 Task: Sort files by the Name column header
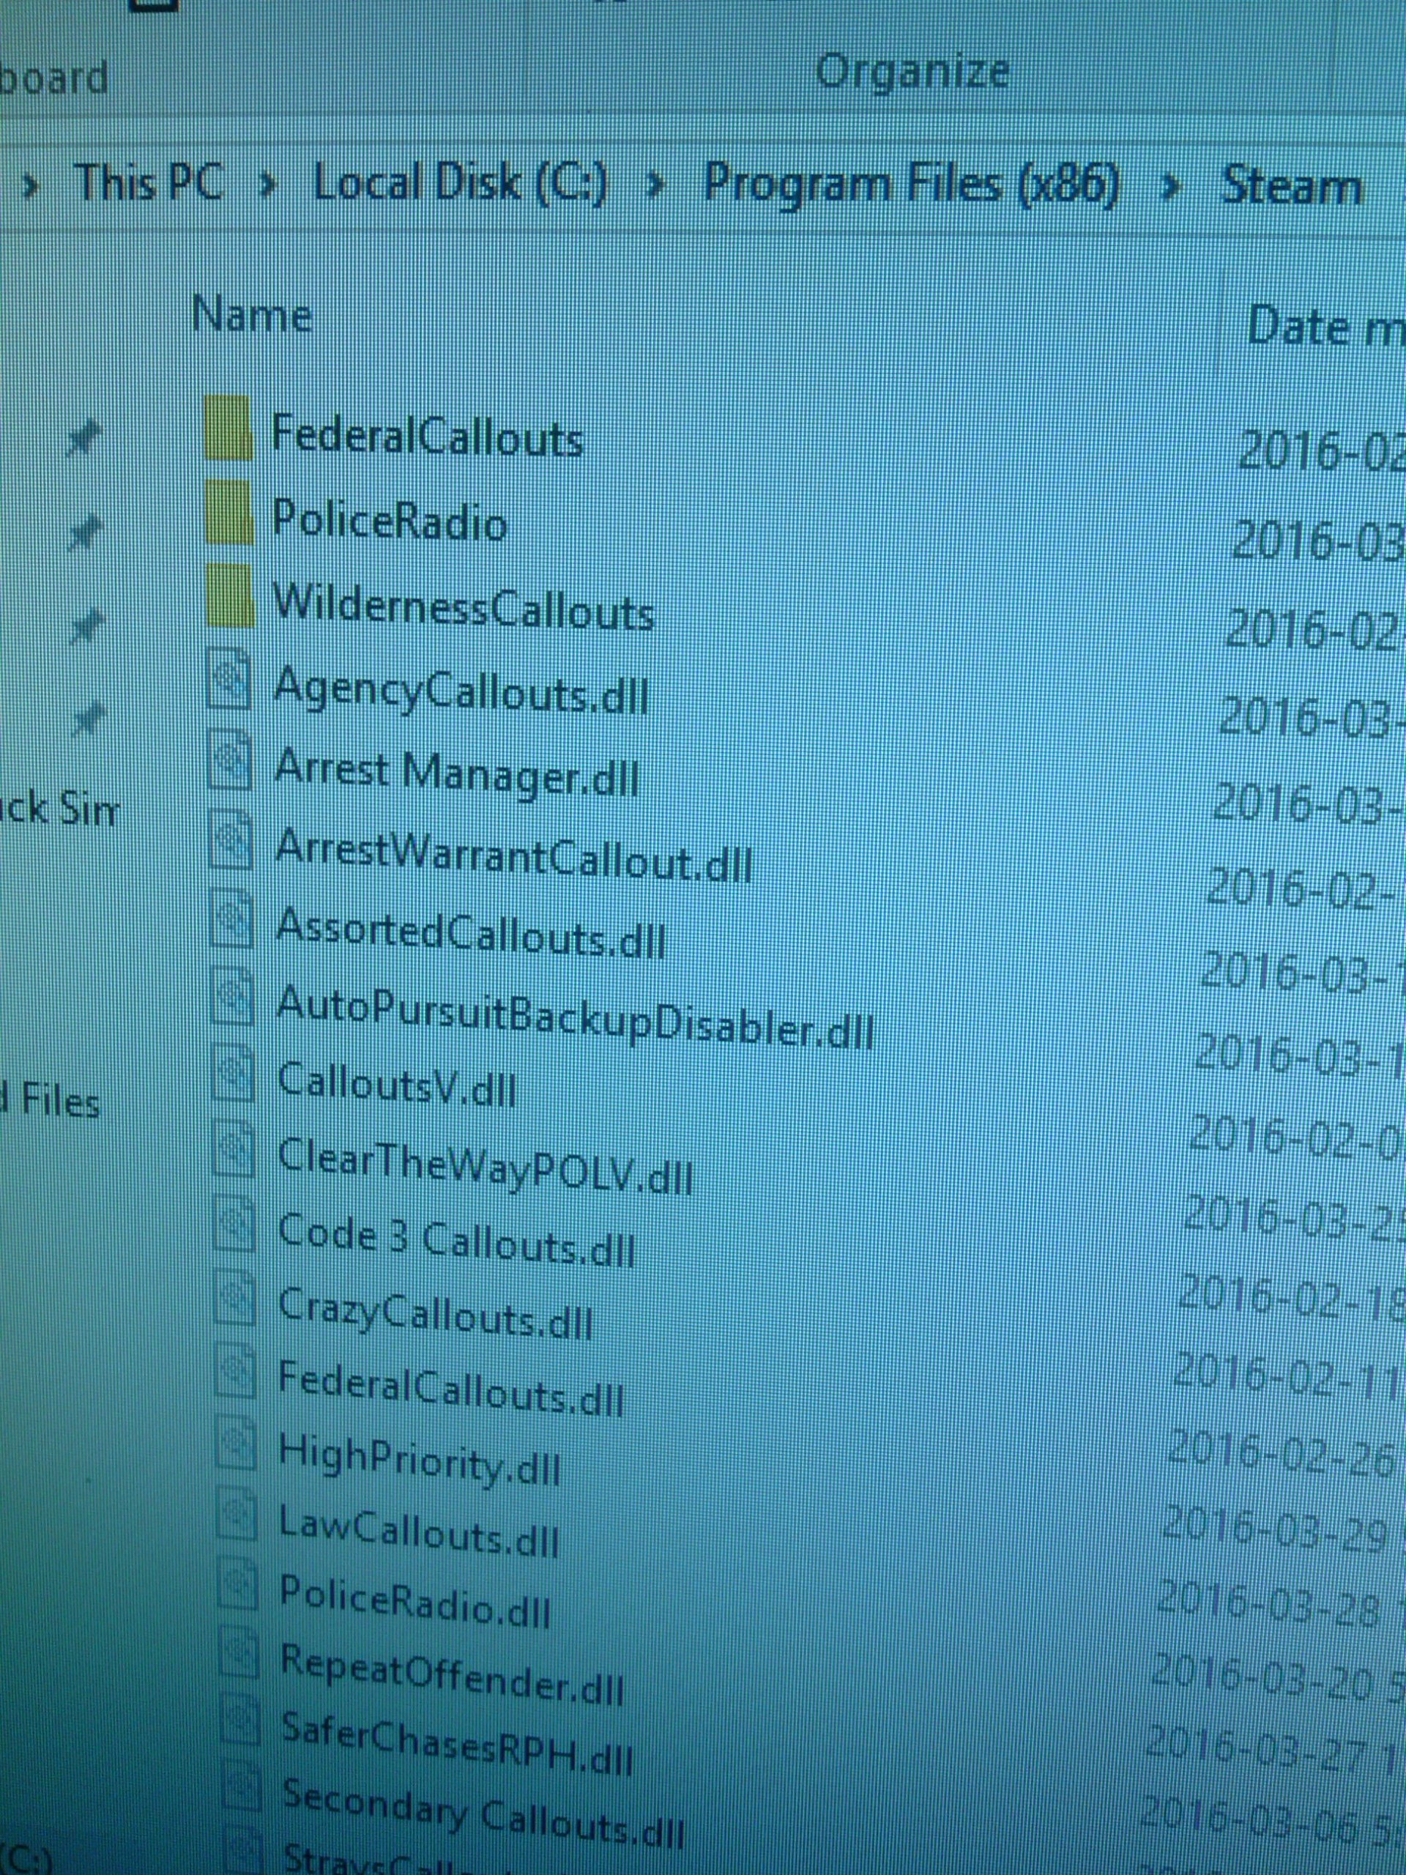click(253, 316)
